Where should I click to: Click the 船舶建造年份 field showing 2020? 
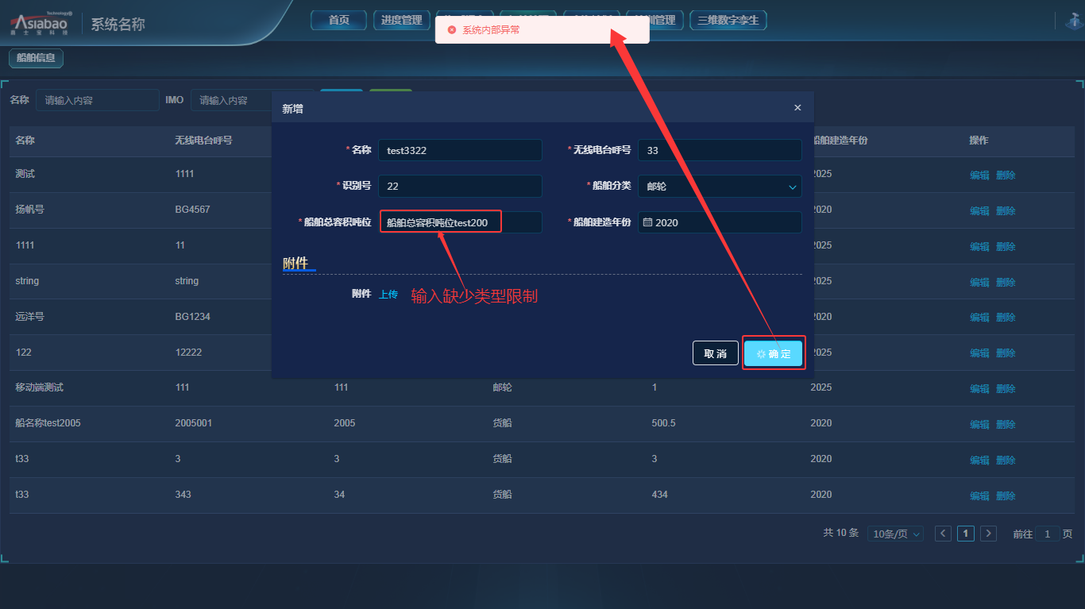720,222
